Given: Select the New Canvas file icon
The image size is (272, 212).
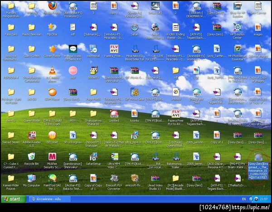Looking at the screenshot, I should pos(258,6).
